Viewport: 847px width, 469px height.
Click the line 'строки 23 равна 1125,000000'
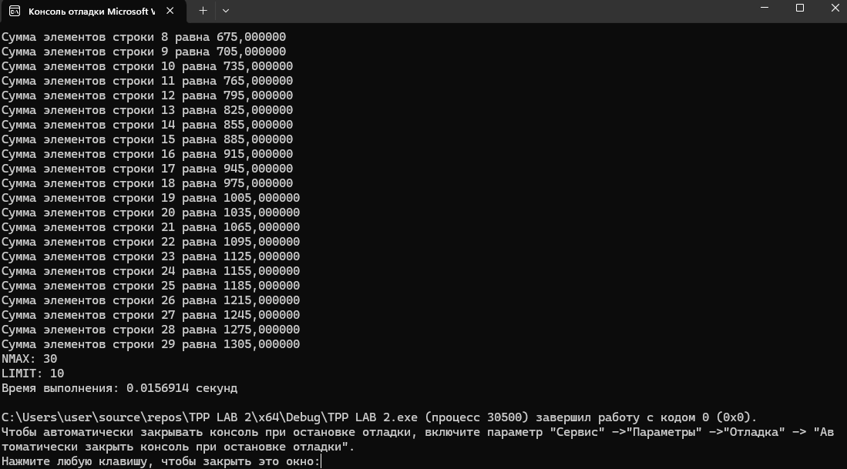pyautogui.click(x=151, y=256)
